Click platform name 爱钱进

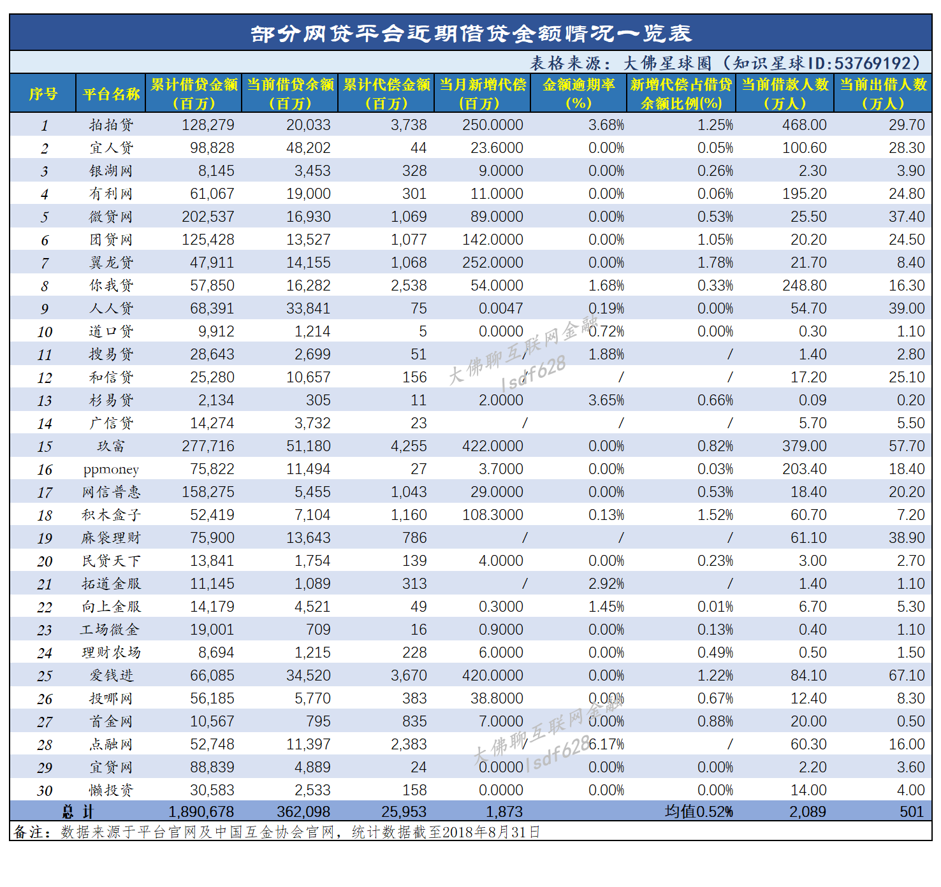tap(111, 675)
